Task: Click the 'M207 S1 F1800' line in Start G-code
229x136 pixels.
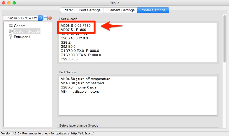Action: (x=73, y=30)
